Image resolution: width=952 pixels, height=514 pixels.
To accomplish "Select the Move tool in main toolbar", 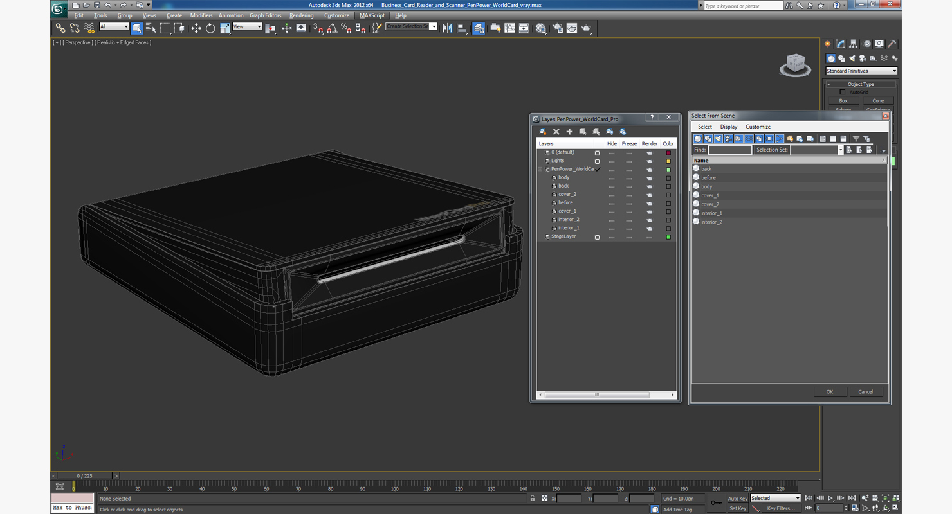I will click(x=196, y=28).
